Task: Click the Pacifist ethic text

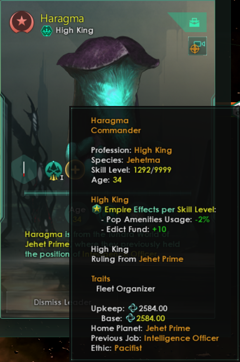Action: 128,348
